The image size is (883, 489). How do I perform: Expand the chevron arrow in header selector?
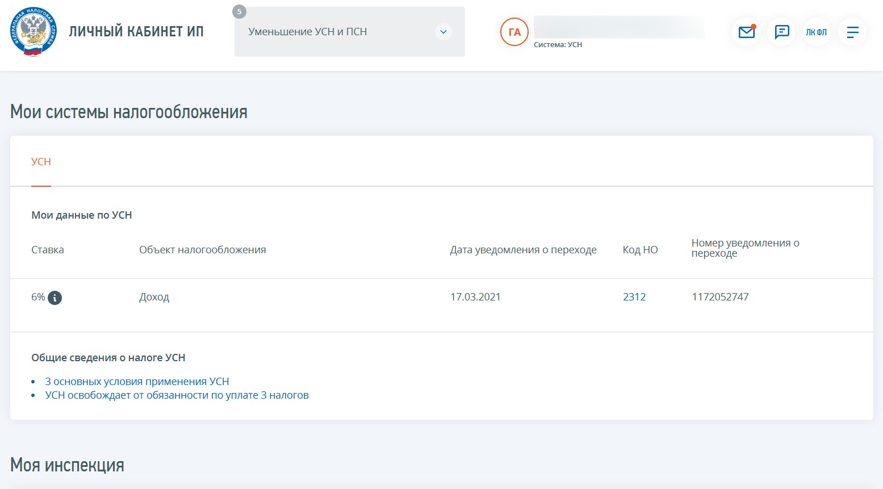[x=443, y=32]
